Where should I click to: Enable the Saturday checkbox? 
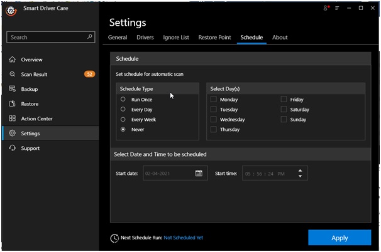click(284, 110)
